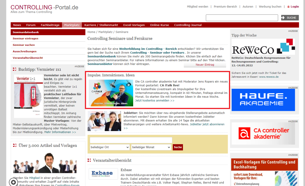
Task: Click the business team photo under Artikel und Vorlagen
Action: tap(45, 162)
